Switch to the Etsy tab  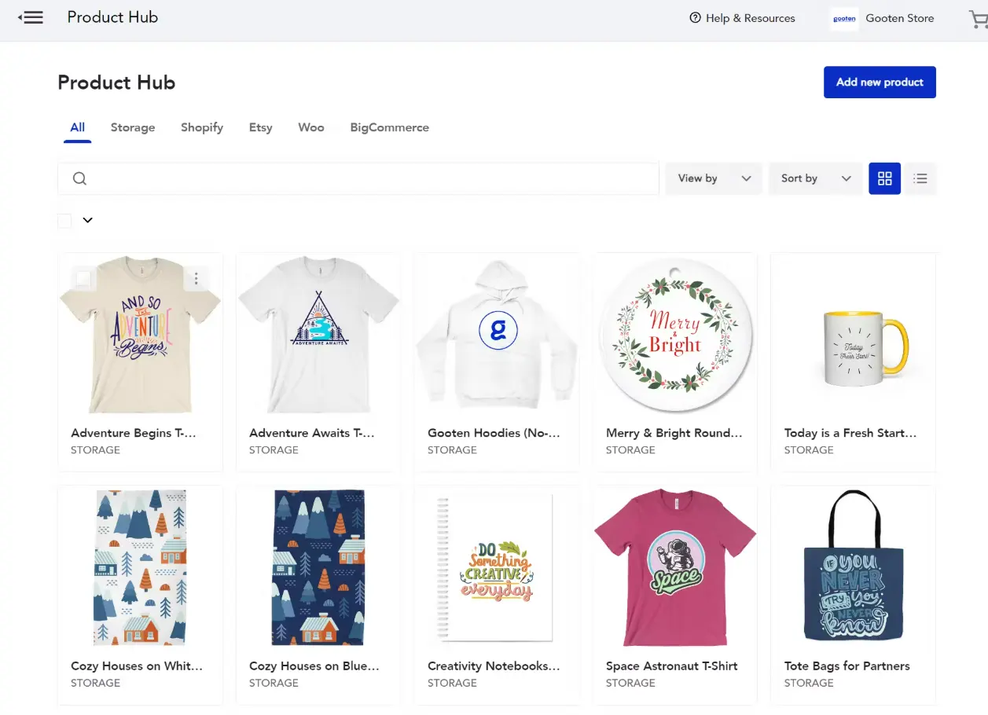coord(260,127)
